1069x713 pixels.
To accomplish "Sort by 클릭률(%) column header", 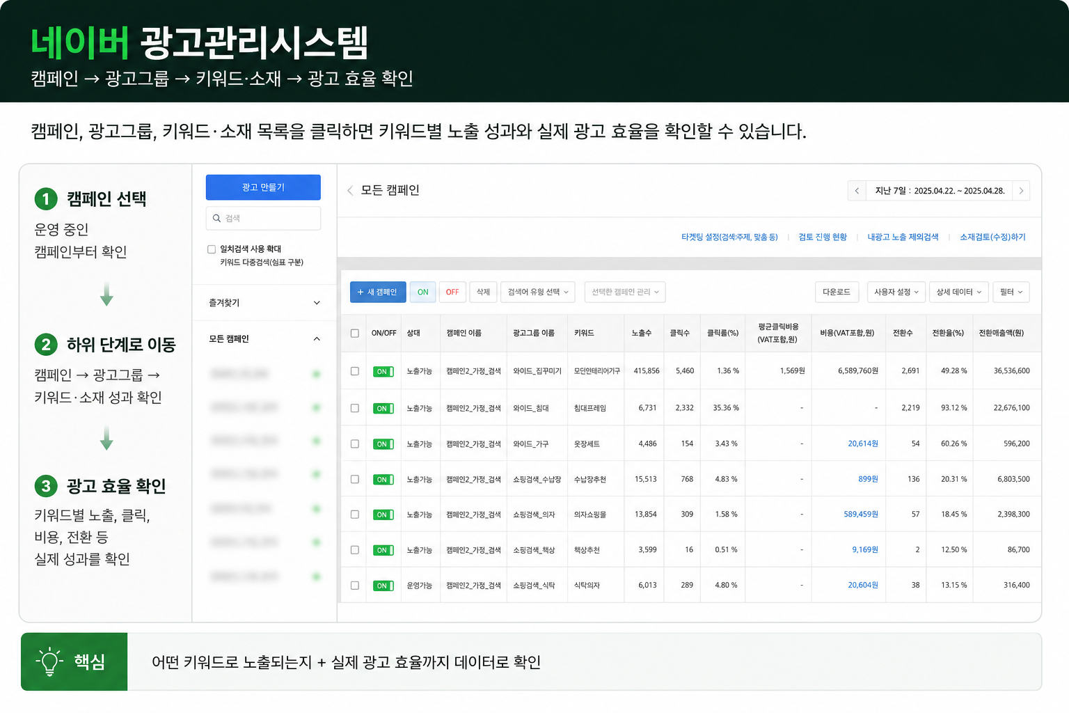I will coord(722,334).
